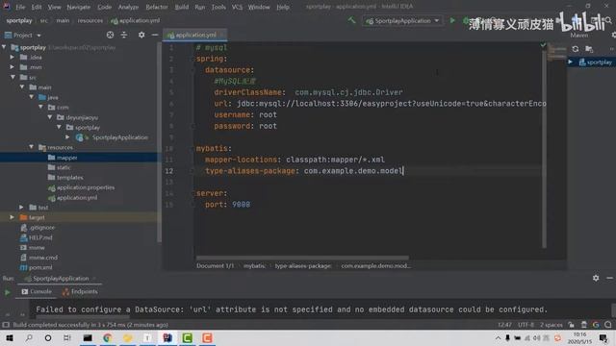Expand the SportplayApplication class node
The width and height of the screenshot is (616, 346).
tap(67, 137)
